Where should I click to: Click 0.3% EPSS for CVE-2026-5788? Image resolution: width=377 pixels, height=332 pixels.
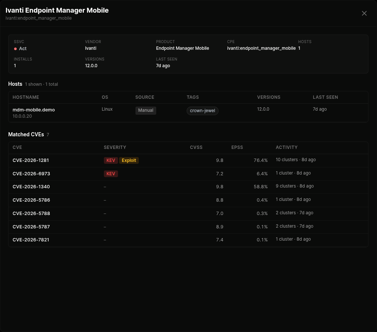(262, 214)
